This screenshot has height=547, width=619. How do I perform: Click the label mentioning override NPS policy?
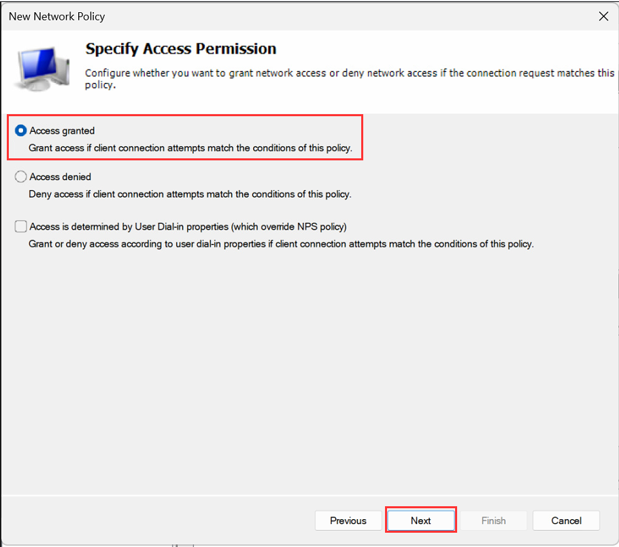pyautogui.click(x=188, y=227)
